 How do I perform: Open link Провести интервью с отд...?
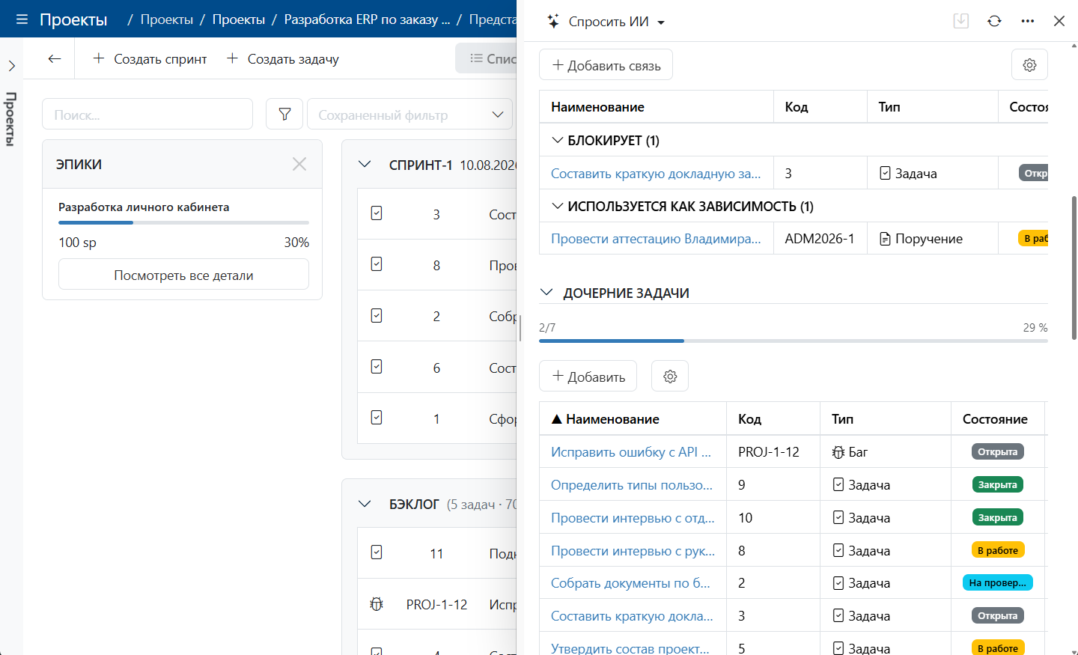pyautogui.click(x=633, y=518)
